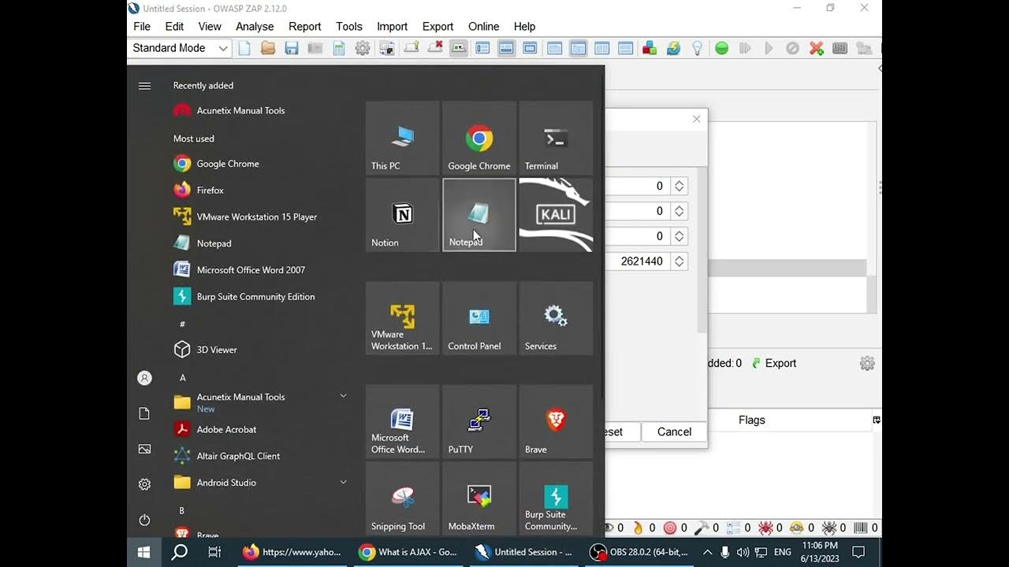Open Microsoft Office Word tile
1009x567 pixels.
point(402,421)
